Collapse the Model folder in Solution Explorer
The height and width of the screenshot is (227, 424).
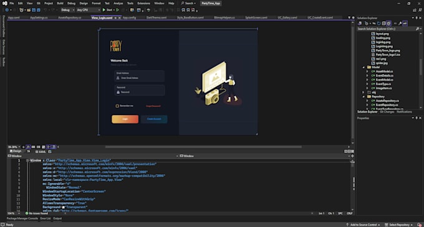(x=364, y=67)
